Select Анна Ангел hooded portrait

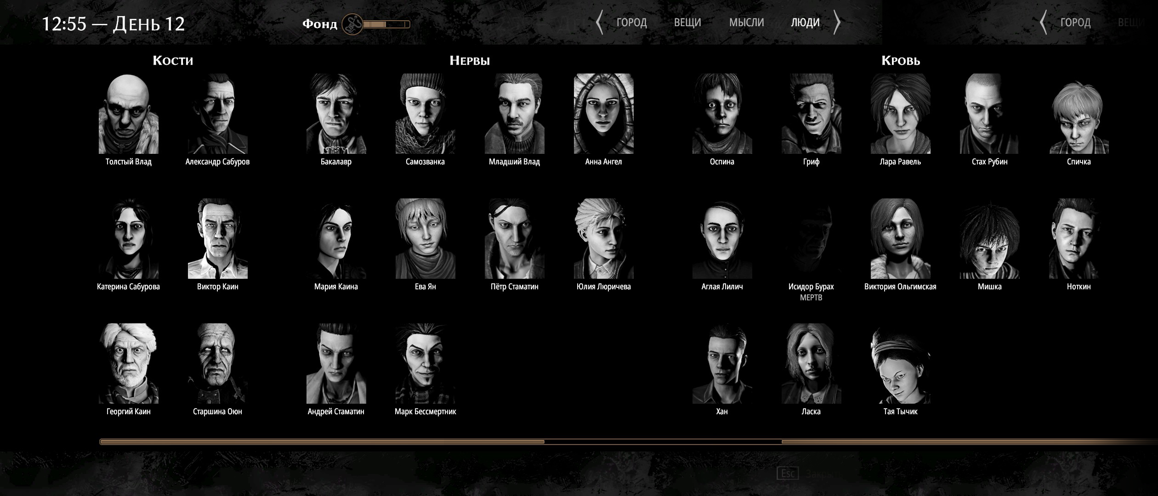pyautogui.click(x=603, y=114)
